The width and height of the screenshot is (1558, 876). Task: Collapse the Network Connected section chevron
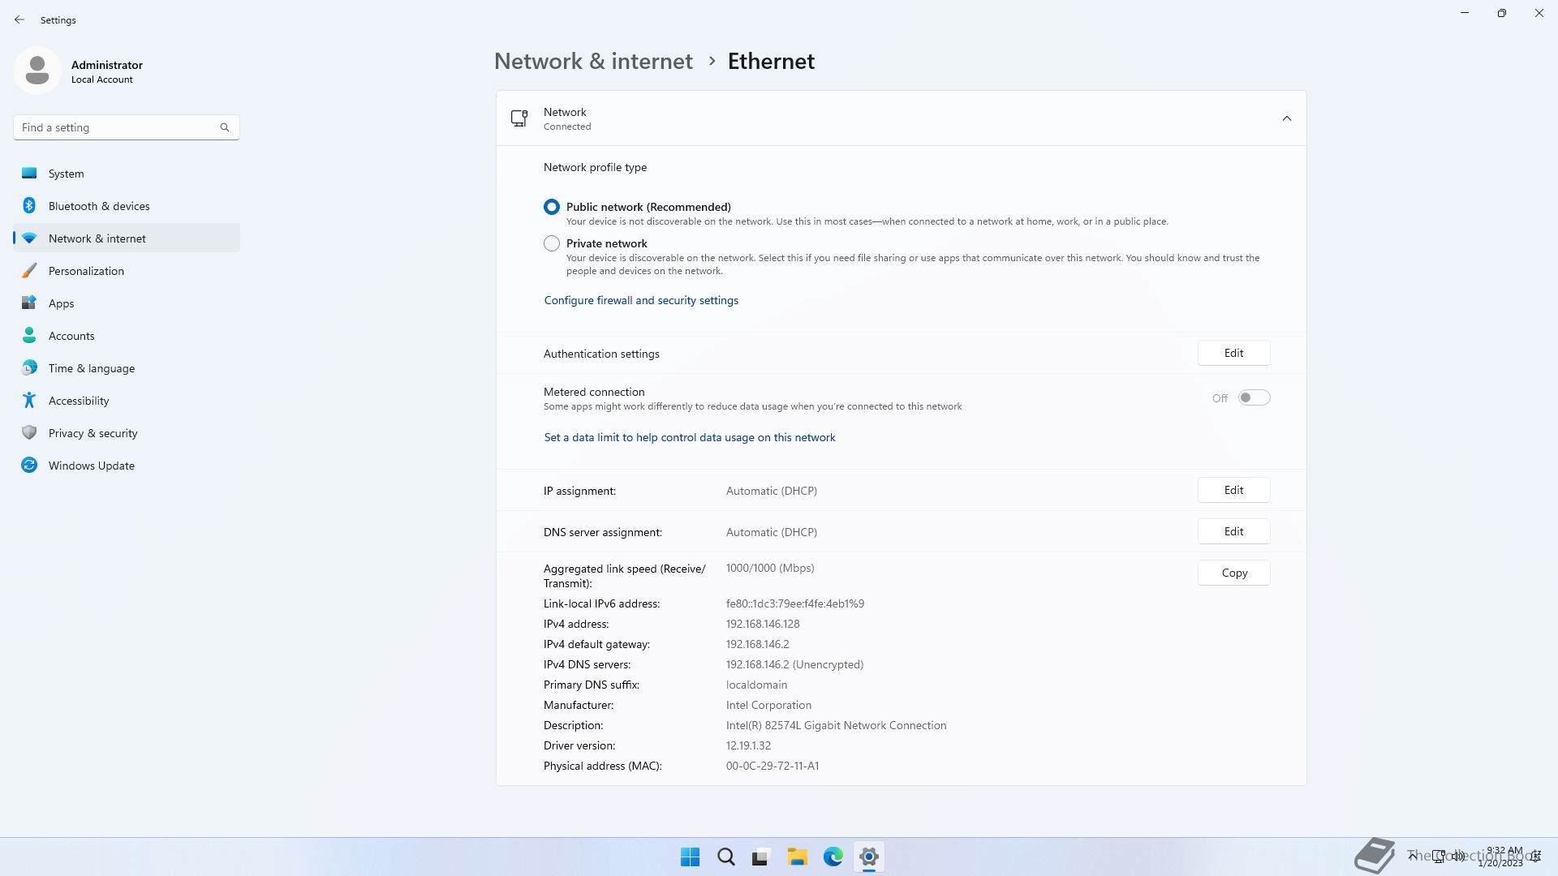(1286, 118)
